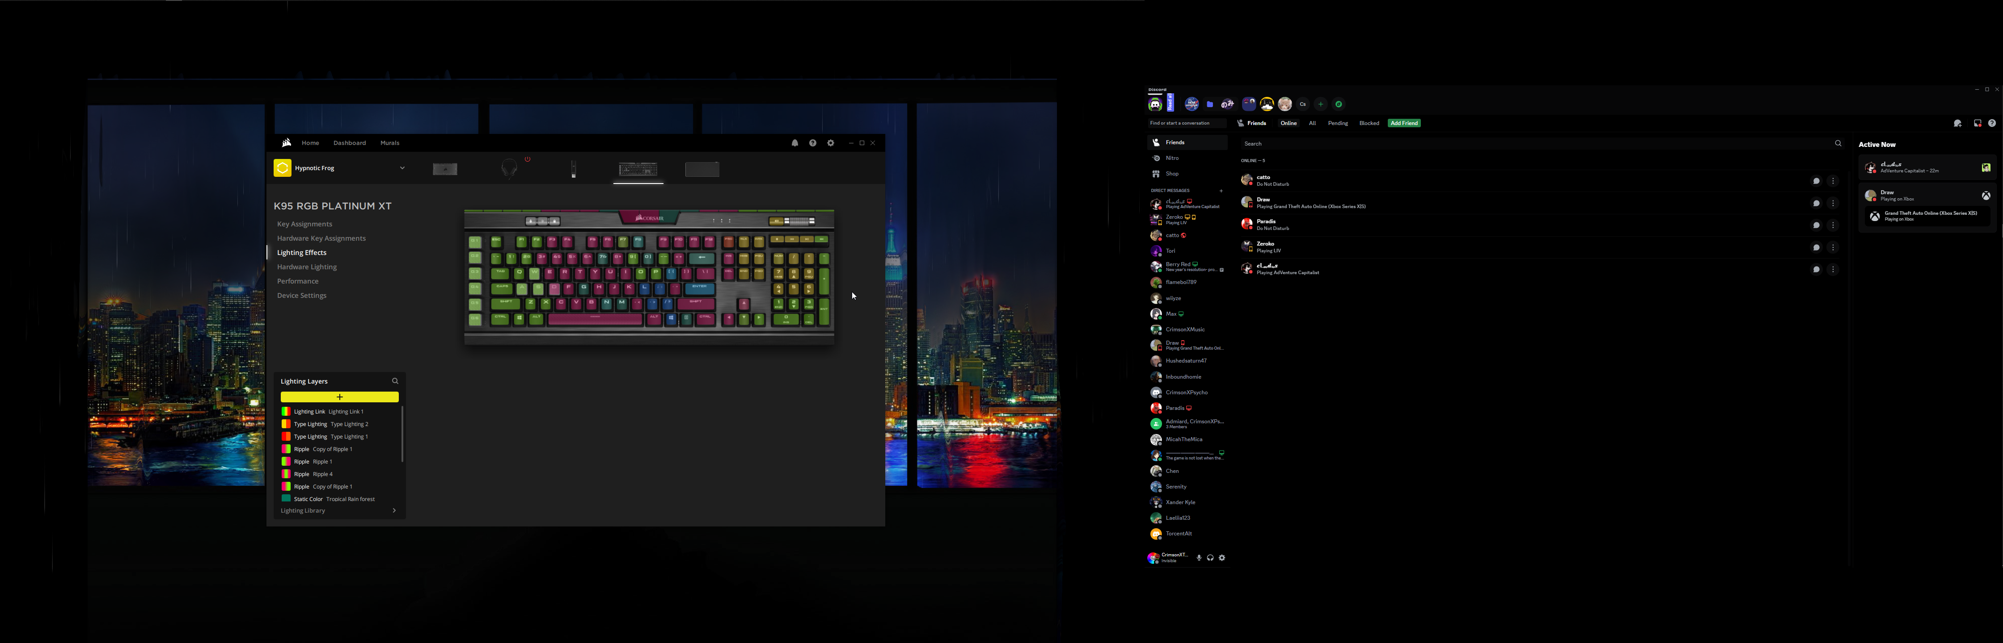The width and height of the screenshot is (2003, 643).
Task: Toggle deafen headphones in Discord
Action: [x=1211, y=558]
